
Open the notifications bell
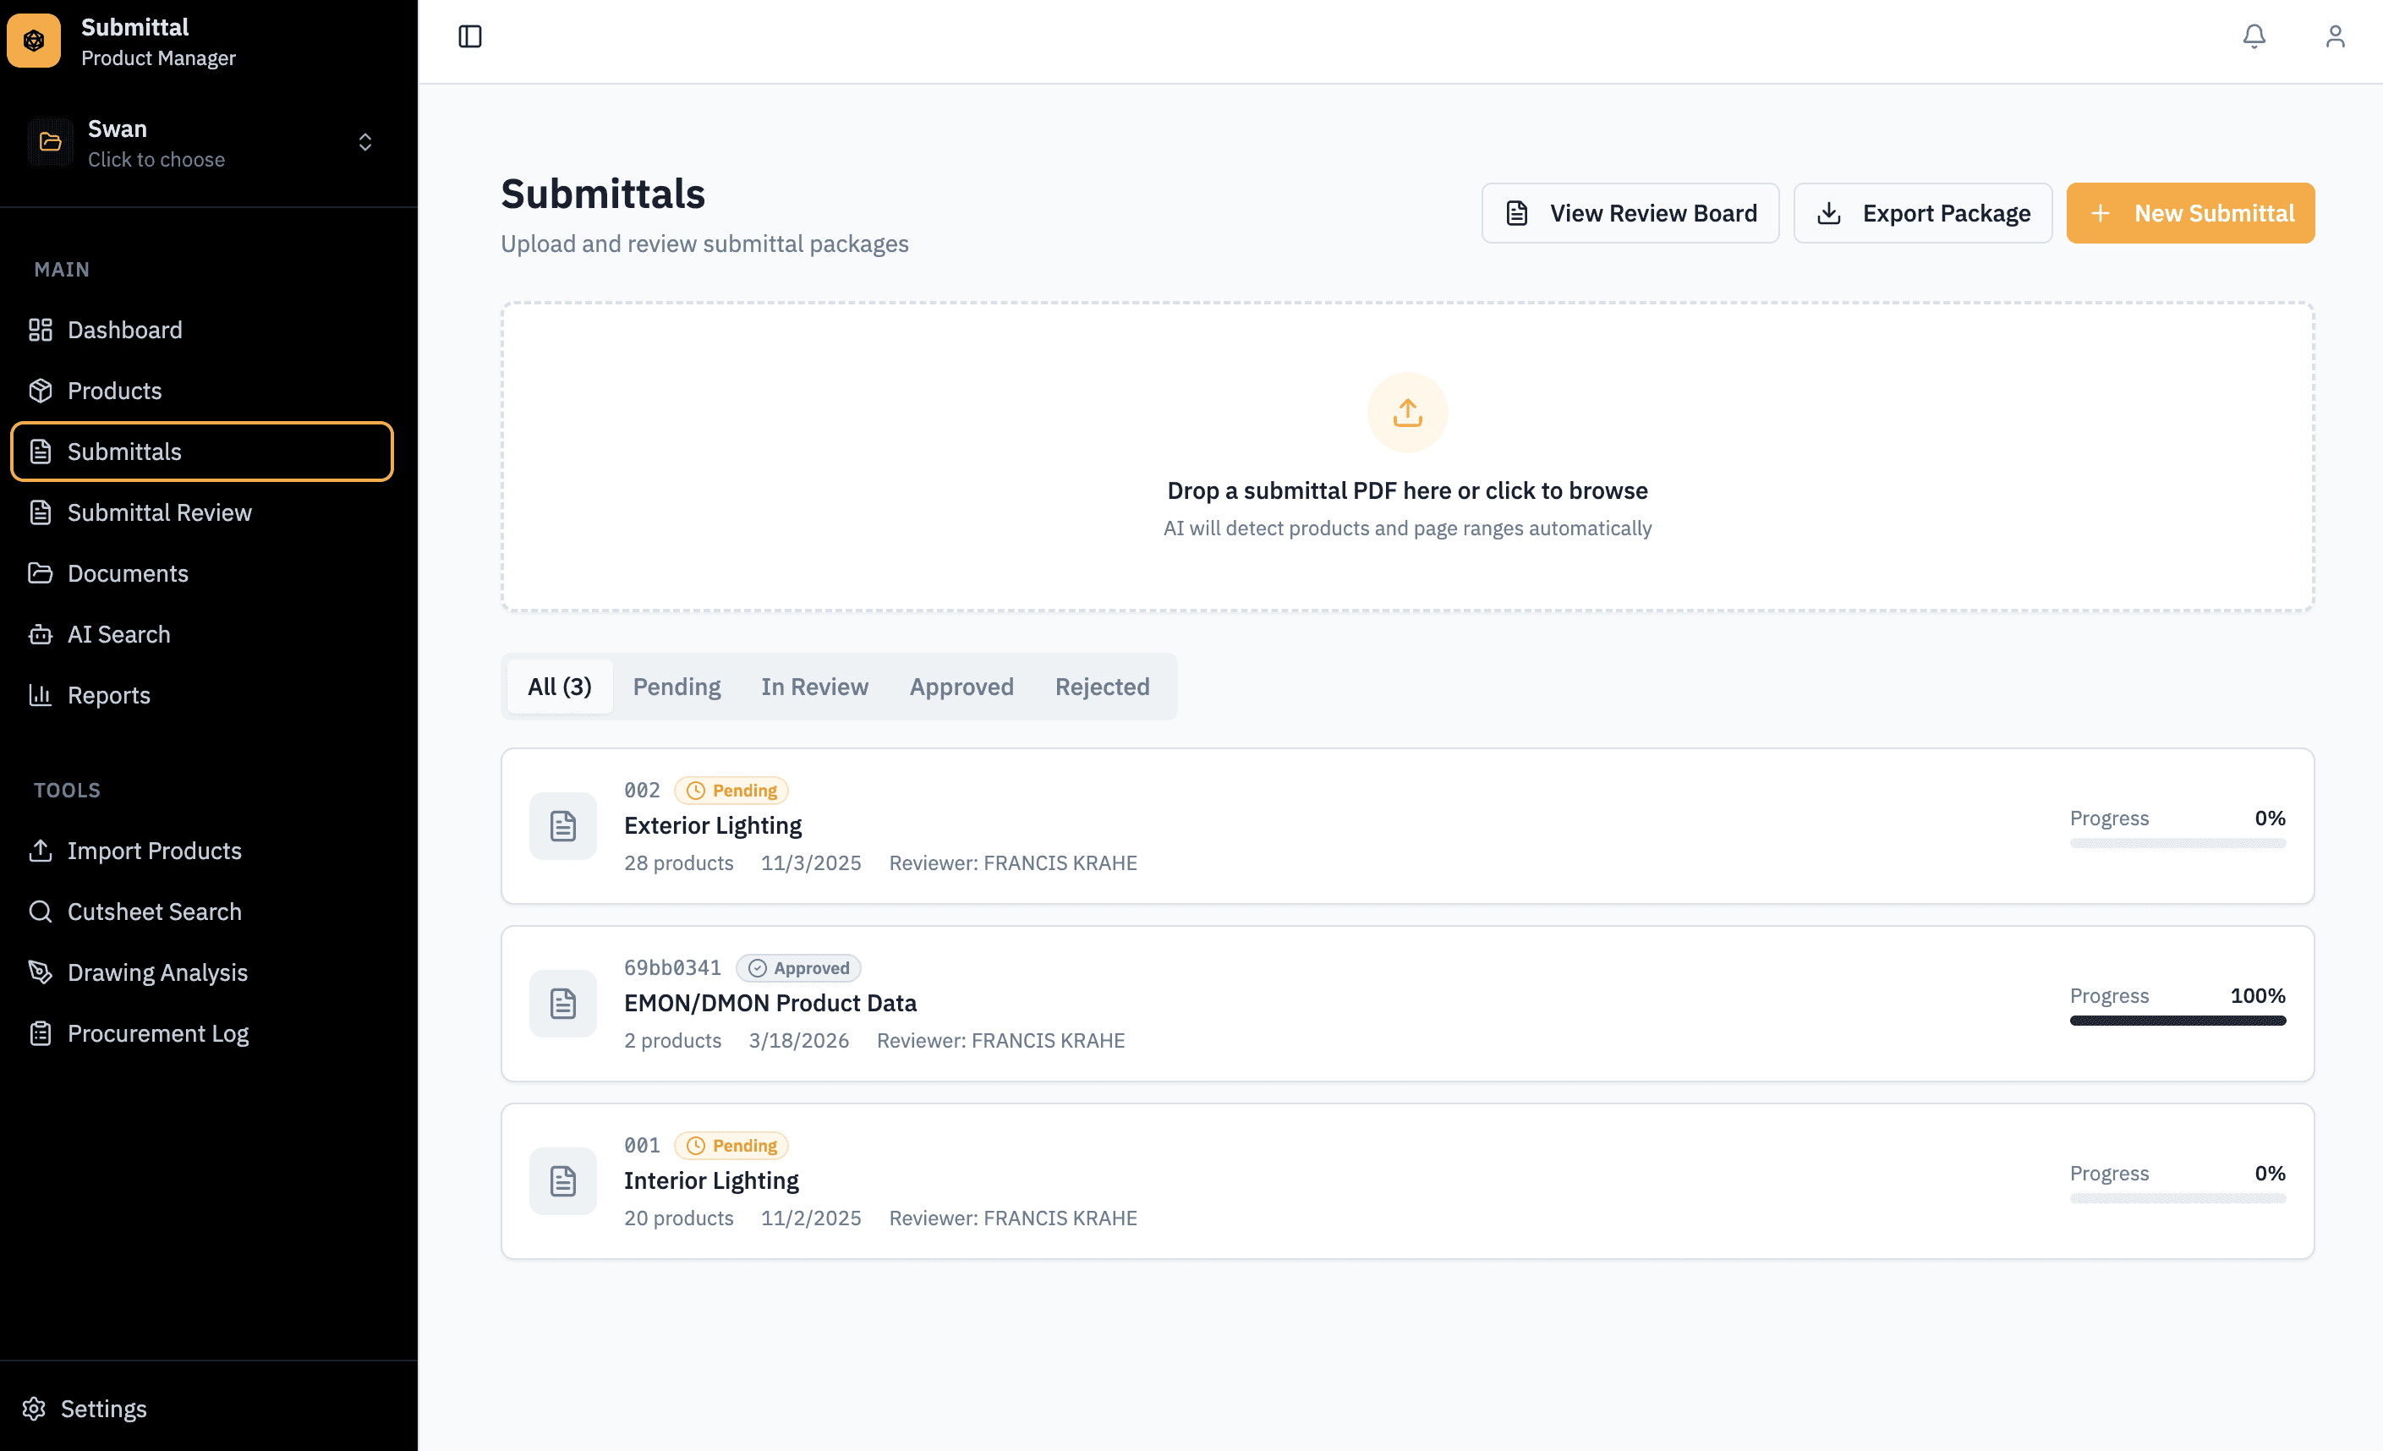(x=2254, y=36)
